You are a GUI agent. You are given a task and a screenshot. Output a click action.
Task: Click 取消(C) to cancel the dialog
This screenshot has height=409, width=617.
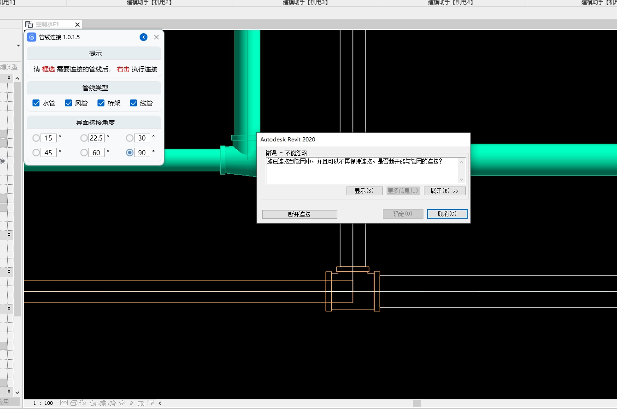(447, 214)
